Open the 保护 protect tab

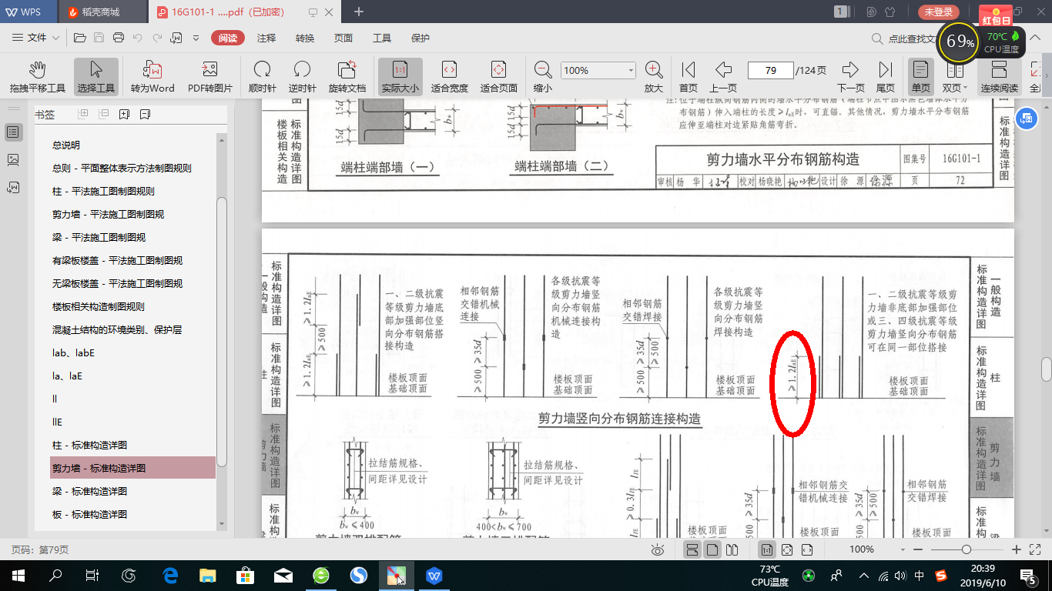pos(420,38)
